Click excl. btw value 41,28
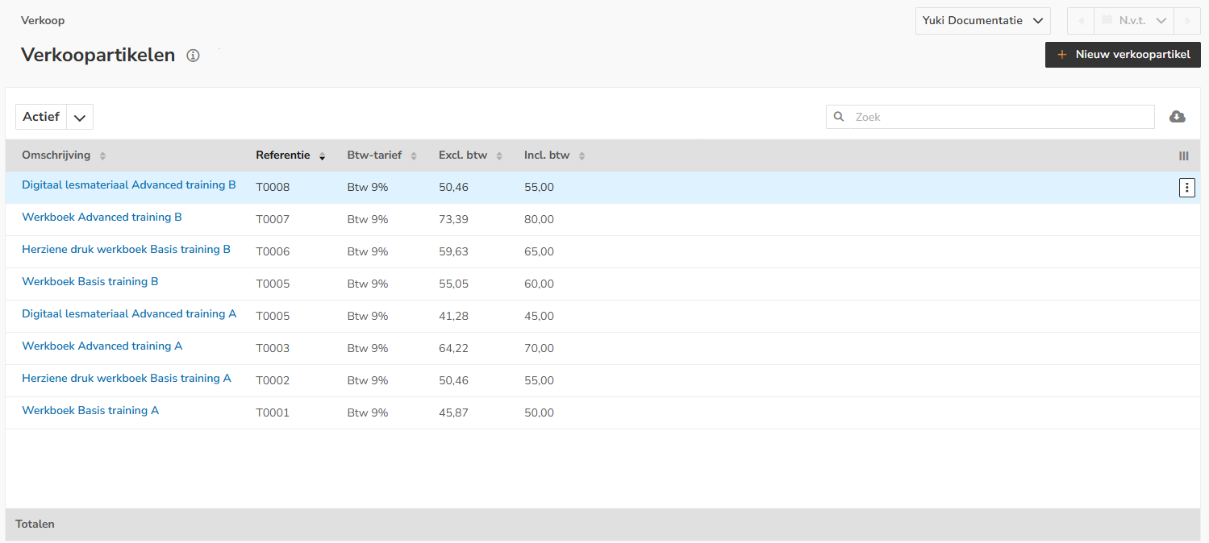Screen dimensions: 1209x543 pos(453,317)
